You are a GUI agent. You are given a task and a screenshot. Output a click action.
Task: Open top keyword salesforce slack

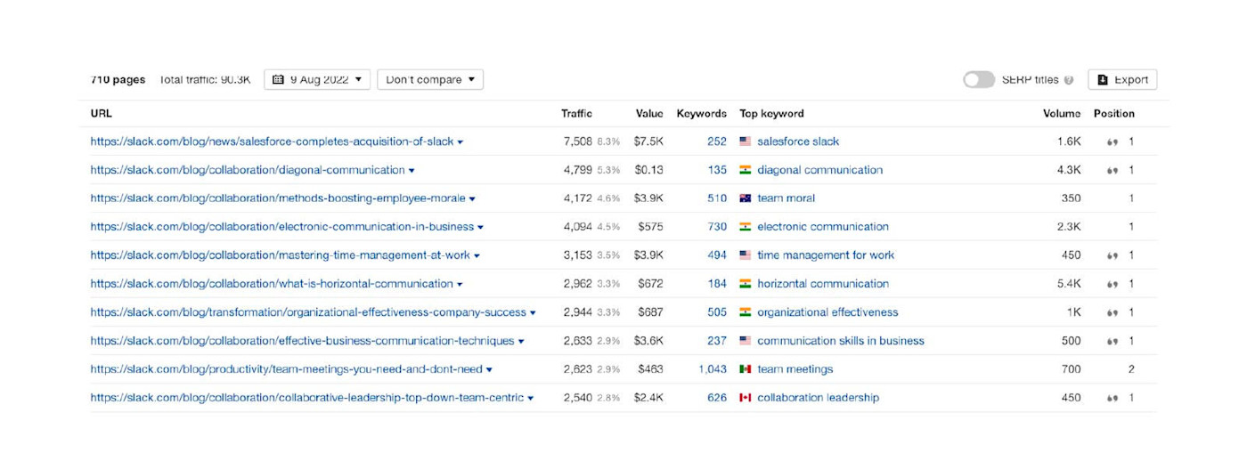798,142
